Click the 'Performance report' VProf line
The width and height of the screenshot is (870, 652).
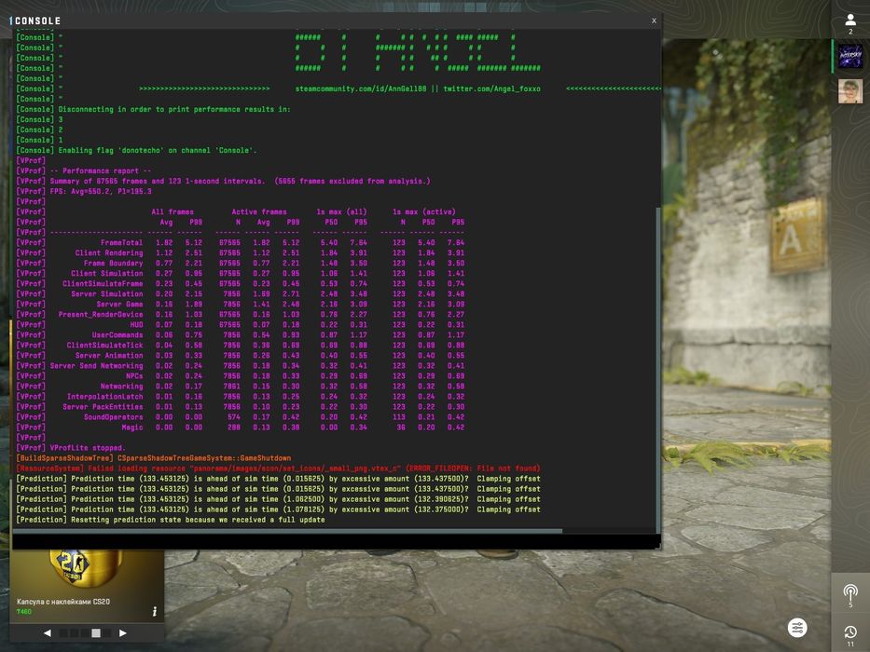click(x=84, y=170)
